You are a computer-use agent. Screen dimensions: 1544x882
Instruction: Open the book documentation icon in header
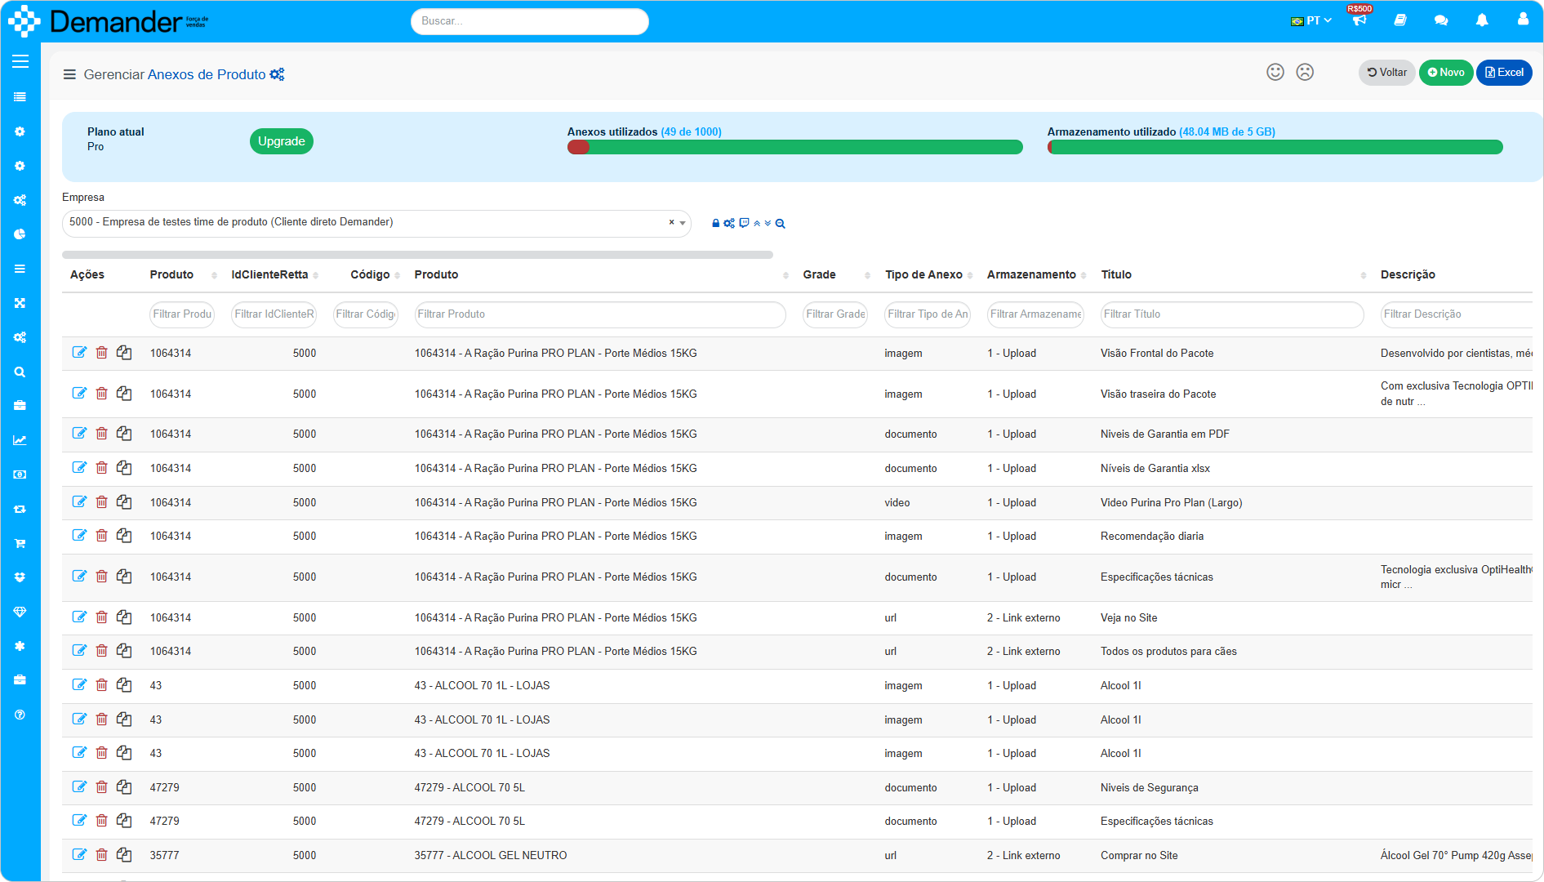(1400, 20)
